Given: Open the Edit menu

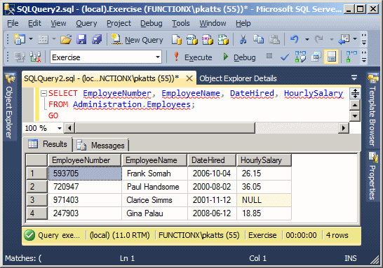Looking at the screenshot, I should (x=34, y=23).
